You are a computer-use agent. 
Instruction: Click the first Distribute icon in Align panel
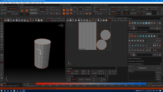point(130,50)
